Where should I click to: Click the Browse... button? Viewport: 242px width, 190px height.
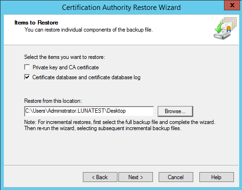[175, 111]
